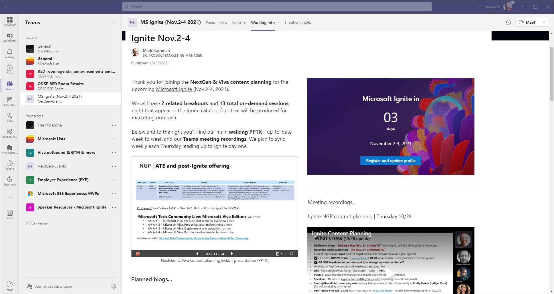This screenshot has height=294, width=554.
Task: Open the Insights app icon
Action: click(10, 165)
